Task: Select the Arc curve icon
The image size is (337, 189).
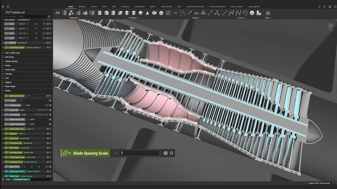Action: [245, 13]
